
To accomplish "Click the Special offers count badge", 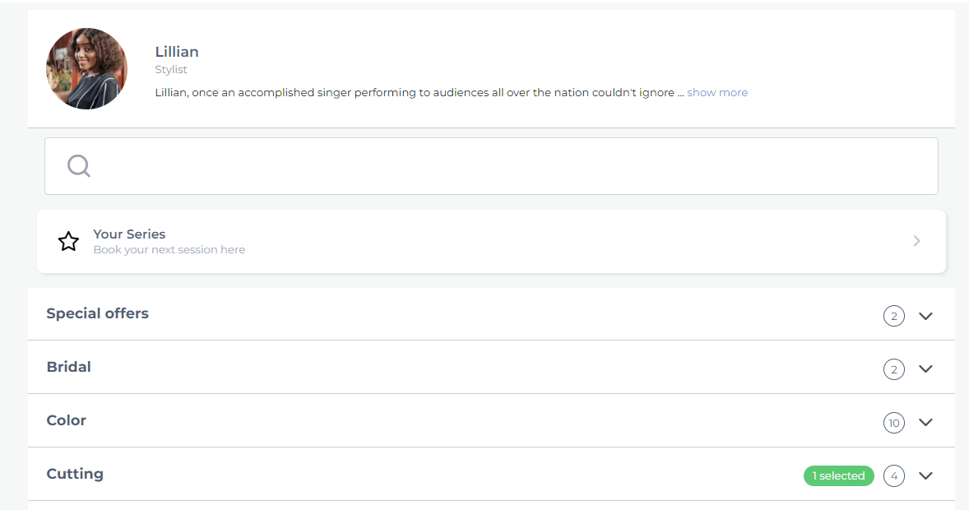I will point(893,316).
